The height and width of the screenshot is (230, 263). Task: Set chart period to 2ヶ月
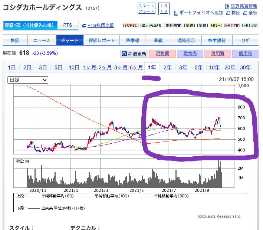click(x=105, y=67)
